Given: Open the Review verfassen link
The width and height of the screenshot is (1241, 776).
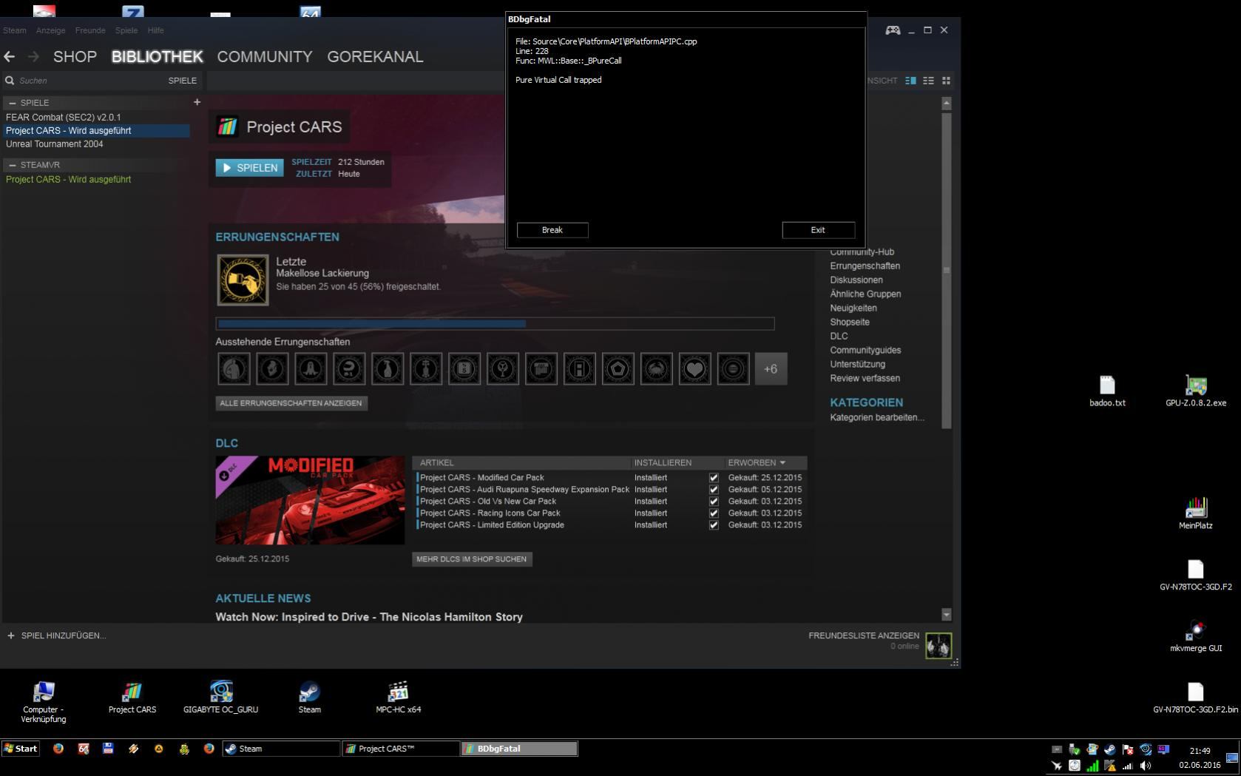Looking at the screenshot, I should pos(865,379).
